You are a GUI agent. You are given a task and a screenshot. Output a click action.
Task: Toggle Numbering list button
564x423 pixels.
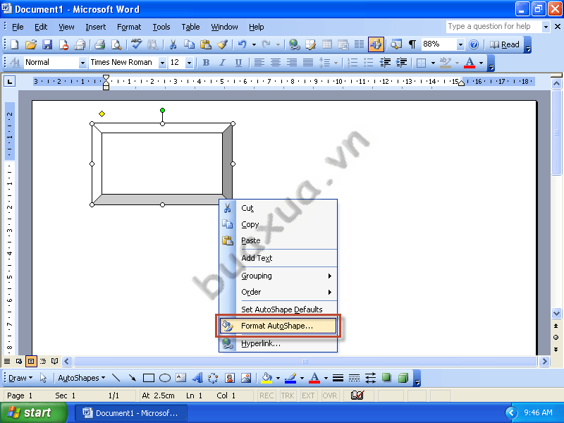pos(352,63)
